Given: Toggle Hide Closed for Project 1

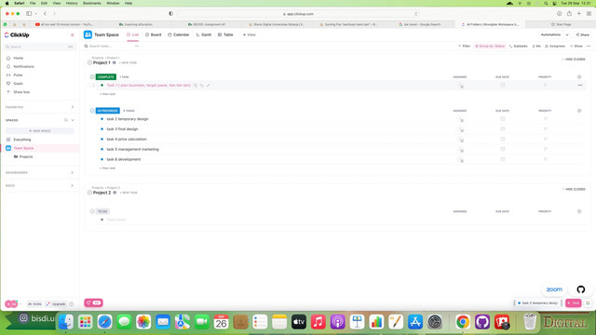Looking at the screenshot, I should [574, 60].
